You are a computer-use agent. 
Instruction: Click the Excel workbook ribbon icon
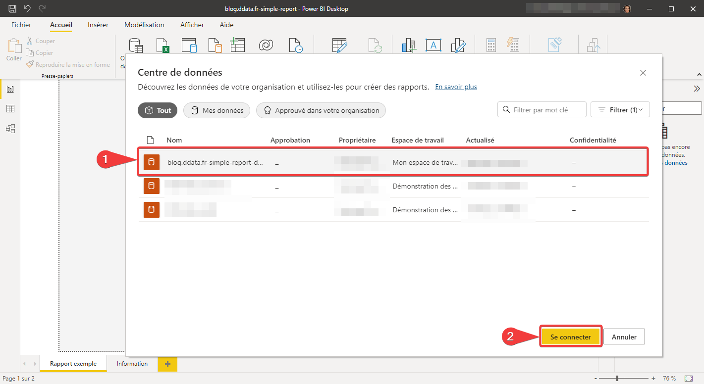pos(163,45)
